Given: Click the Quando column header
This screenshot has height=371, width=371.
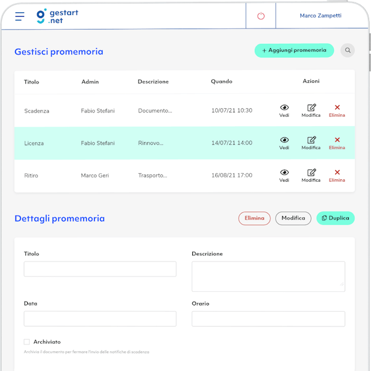Looking at the screenshot, I should (x=221, y=82).
